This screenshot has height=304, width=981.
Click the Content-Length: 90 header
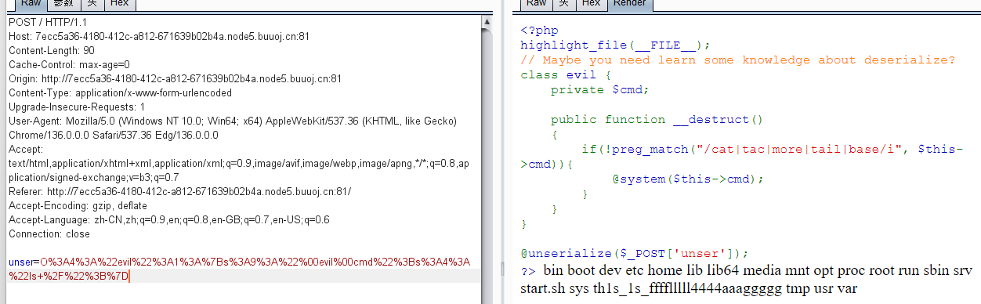click(51, 50)
